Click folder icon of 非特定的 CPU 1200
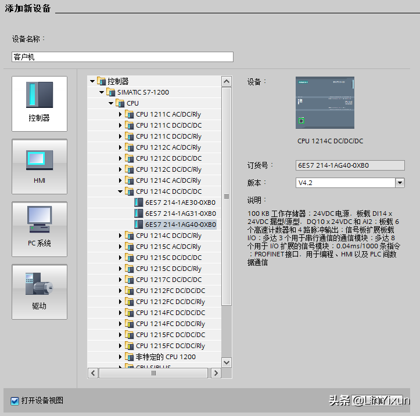420x416 pixels. [x=130, y=357]
